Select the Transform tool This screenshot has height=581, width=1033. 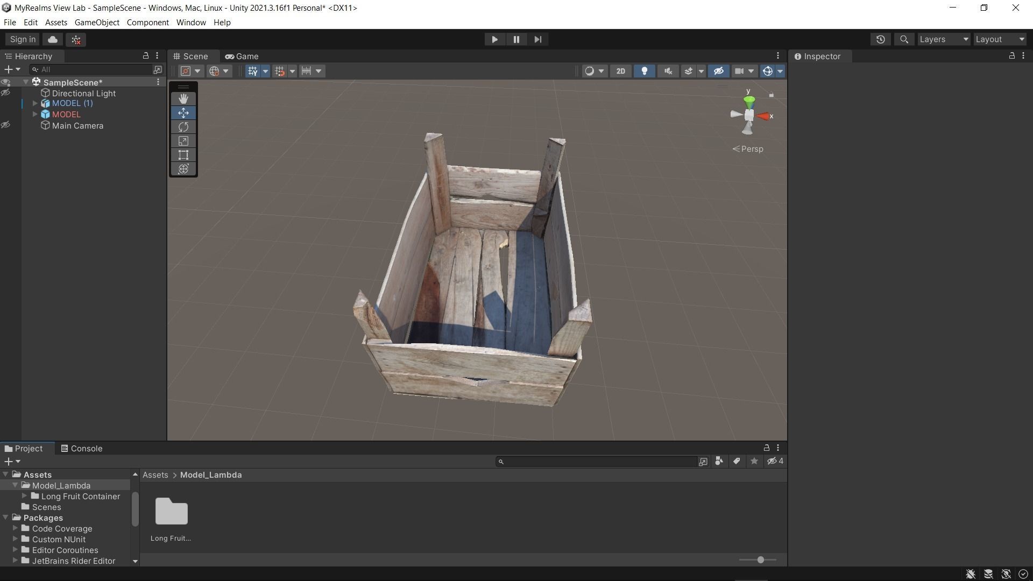click(x=183, y=169)
